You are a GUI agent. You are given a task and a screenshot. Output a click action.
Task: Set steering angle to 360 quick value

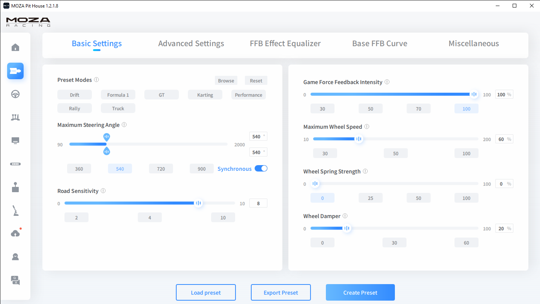coord(79,169)
